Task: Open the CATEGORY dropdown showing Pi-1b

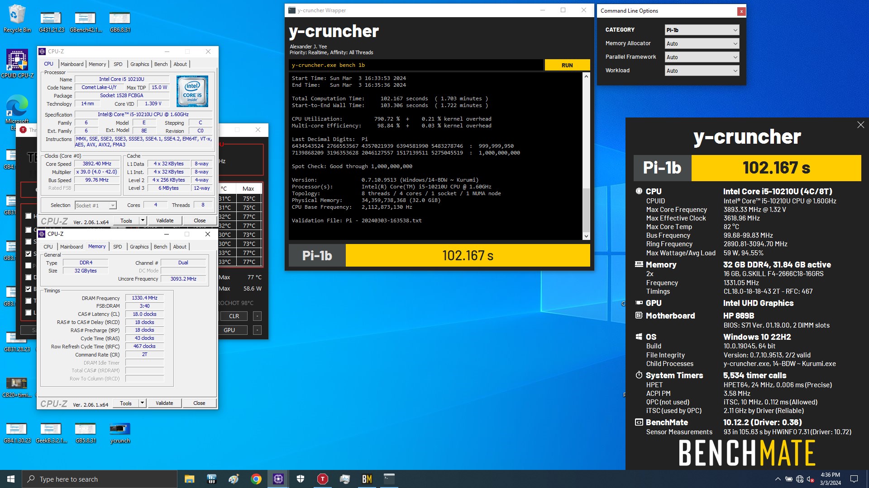Action: click(702, 30)
